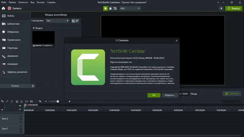Click the Cut scissors icon
Viewport: 244px width, 137px height.
point(12,101)
